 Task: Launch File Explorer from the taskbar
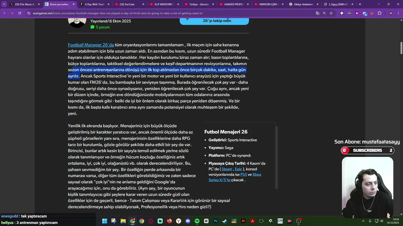click(x=123, y=221)
